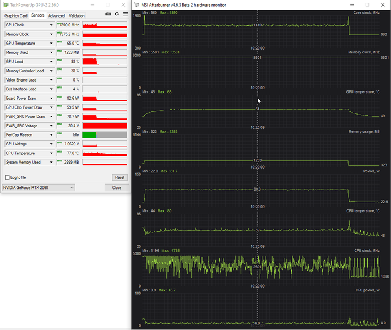Click the GPU-Z screenshot camera icon
The height and width of the screenshot is (330, 391).
pos(108,14)
